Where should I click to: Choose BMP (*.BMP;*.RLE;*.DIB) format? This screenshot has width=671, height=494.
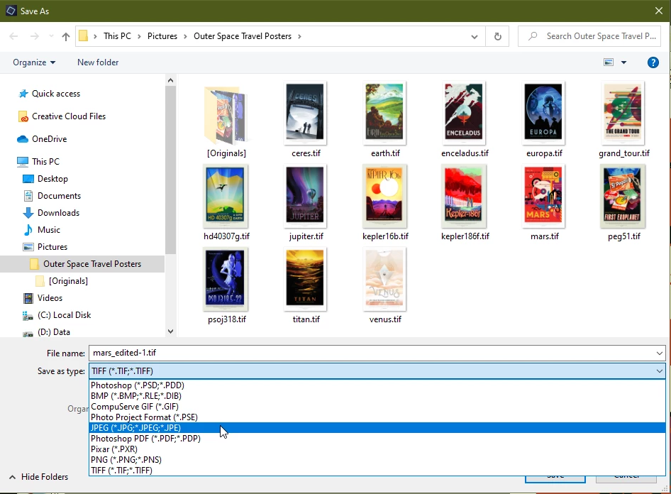[377, 396]
